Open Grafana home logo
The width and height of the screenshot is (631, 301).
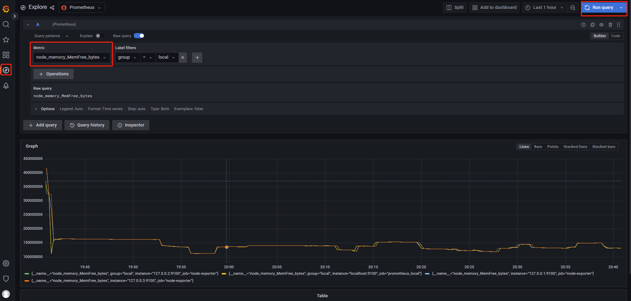click(x=6, y=9)
